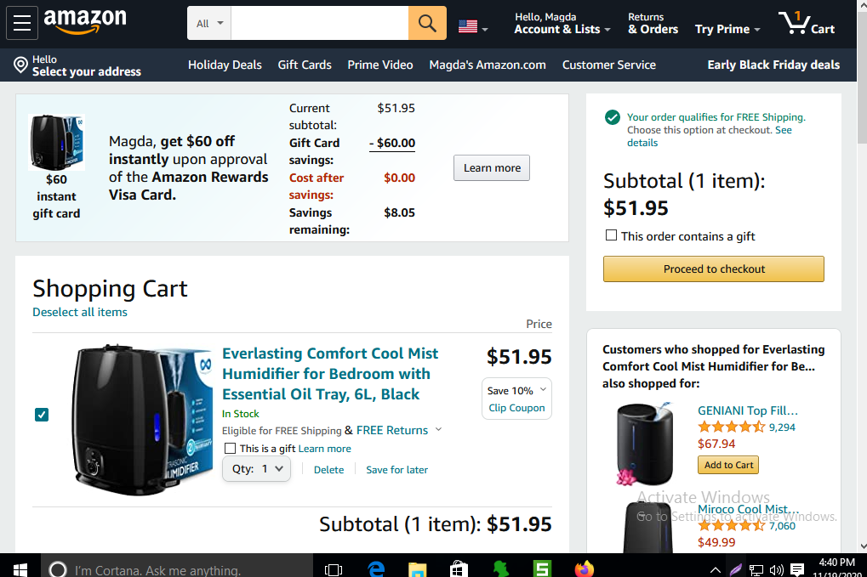Click the US flag language selector
The width and height of the screenshot is (867, 577).
pos(472,26)
